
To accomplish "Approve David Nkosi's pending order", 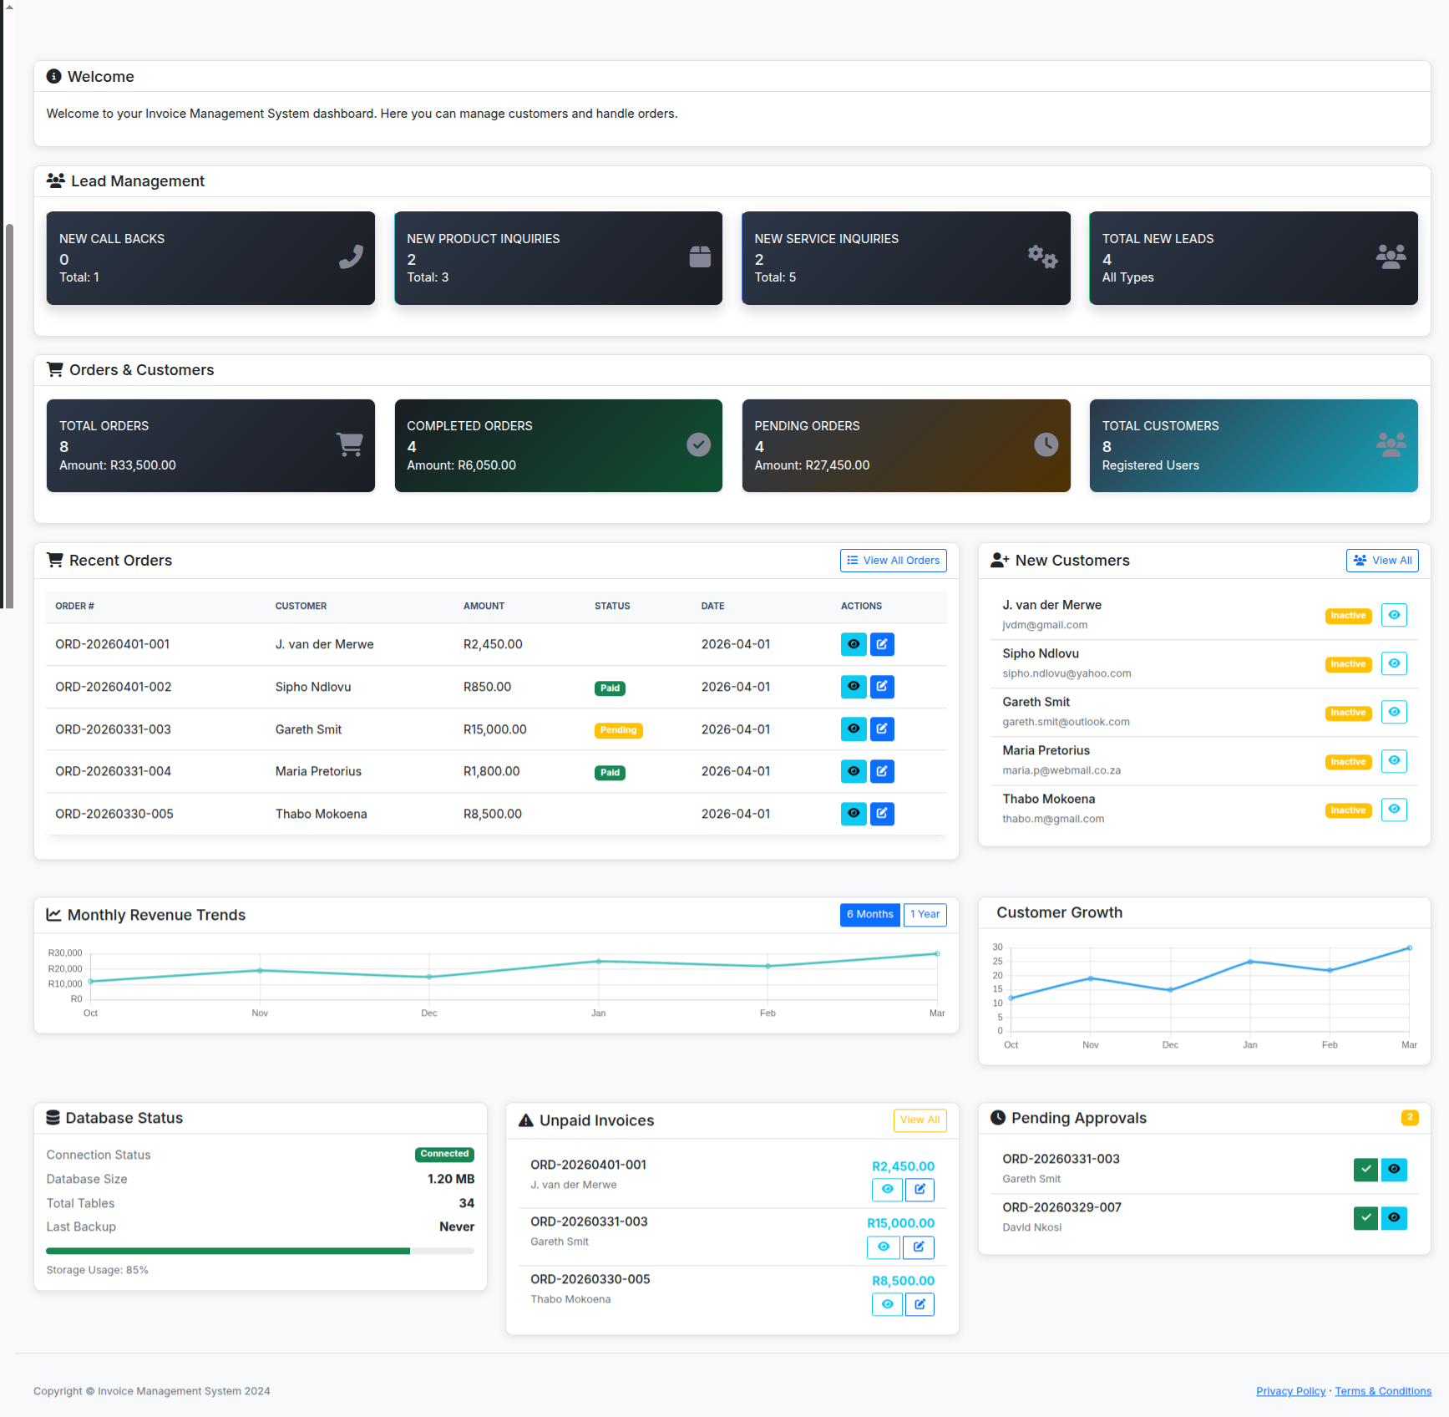I will coord(1365,1218).
